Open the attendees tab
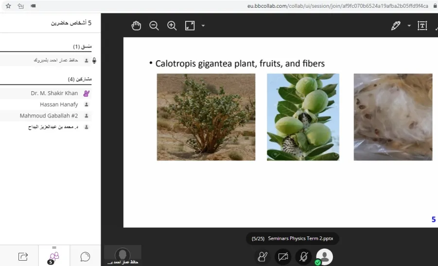 click(x=54, y=256)
